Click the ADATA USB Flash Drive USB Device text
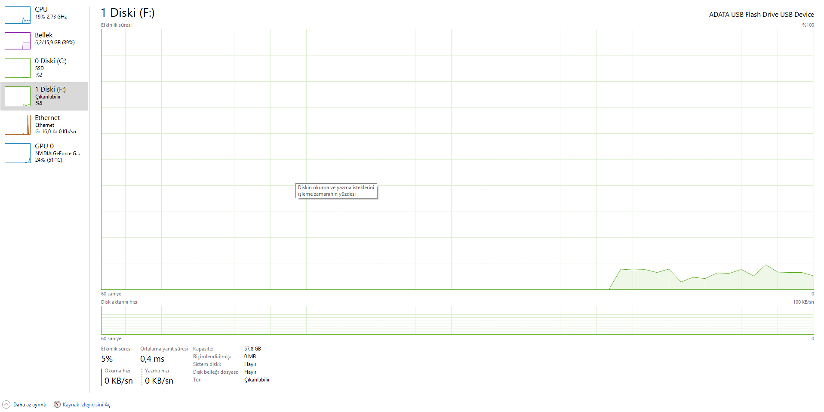Screen dimensions: 824x412 click(x=761, y=15)
